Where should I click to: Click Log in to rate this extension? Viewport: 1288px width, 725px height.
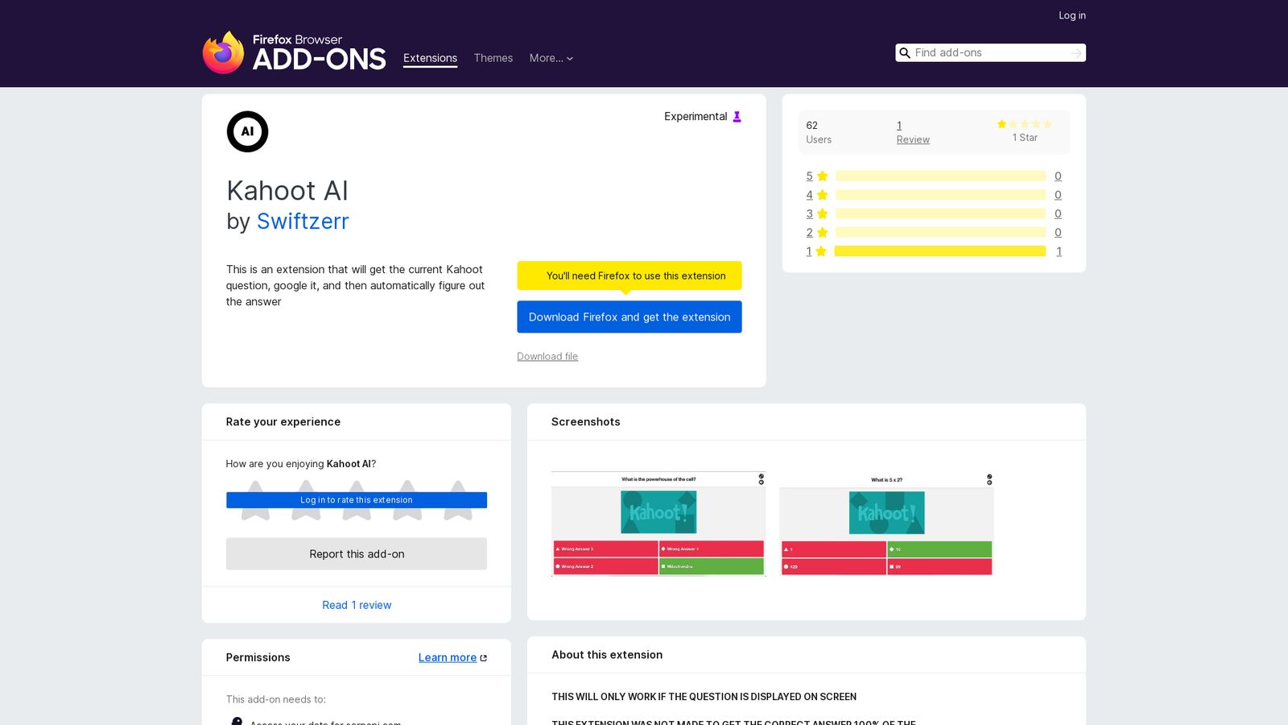point(357,500)
